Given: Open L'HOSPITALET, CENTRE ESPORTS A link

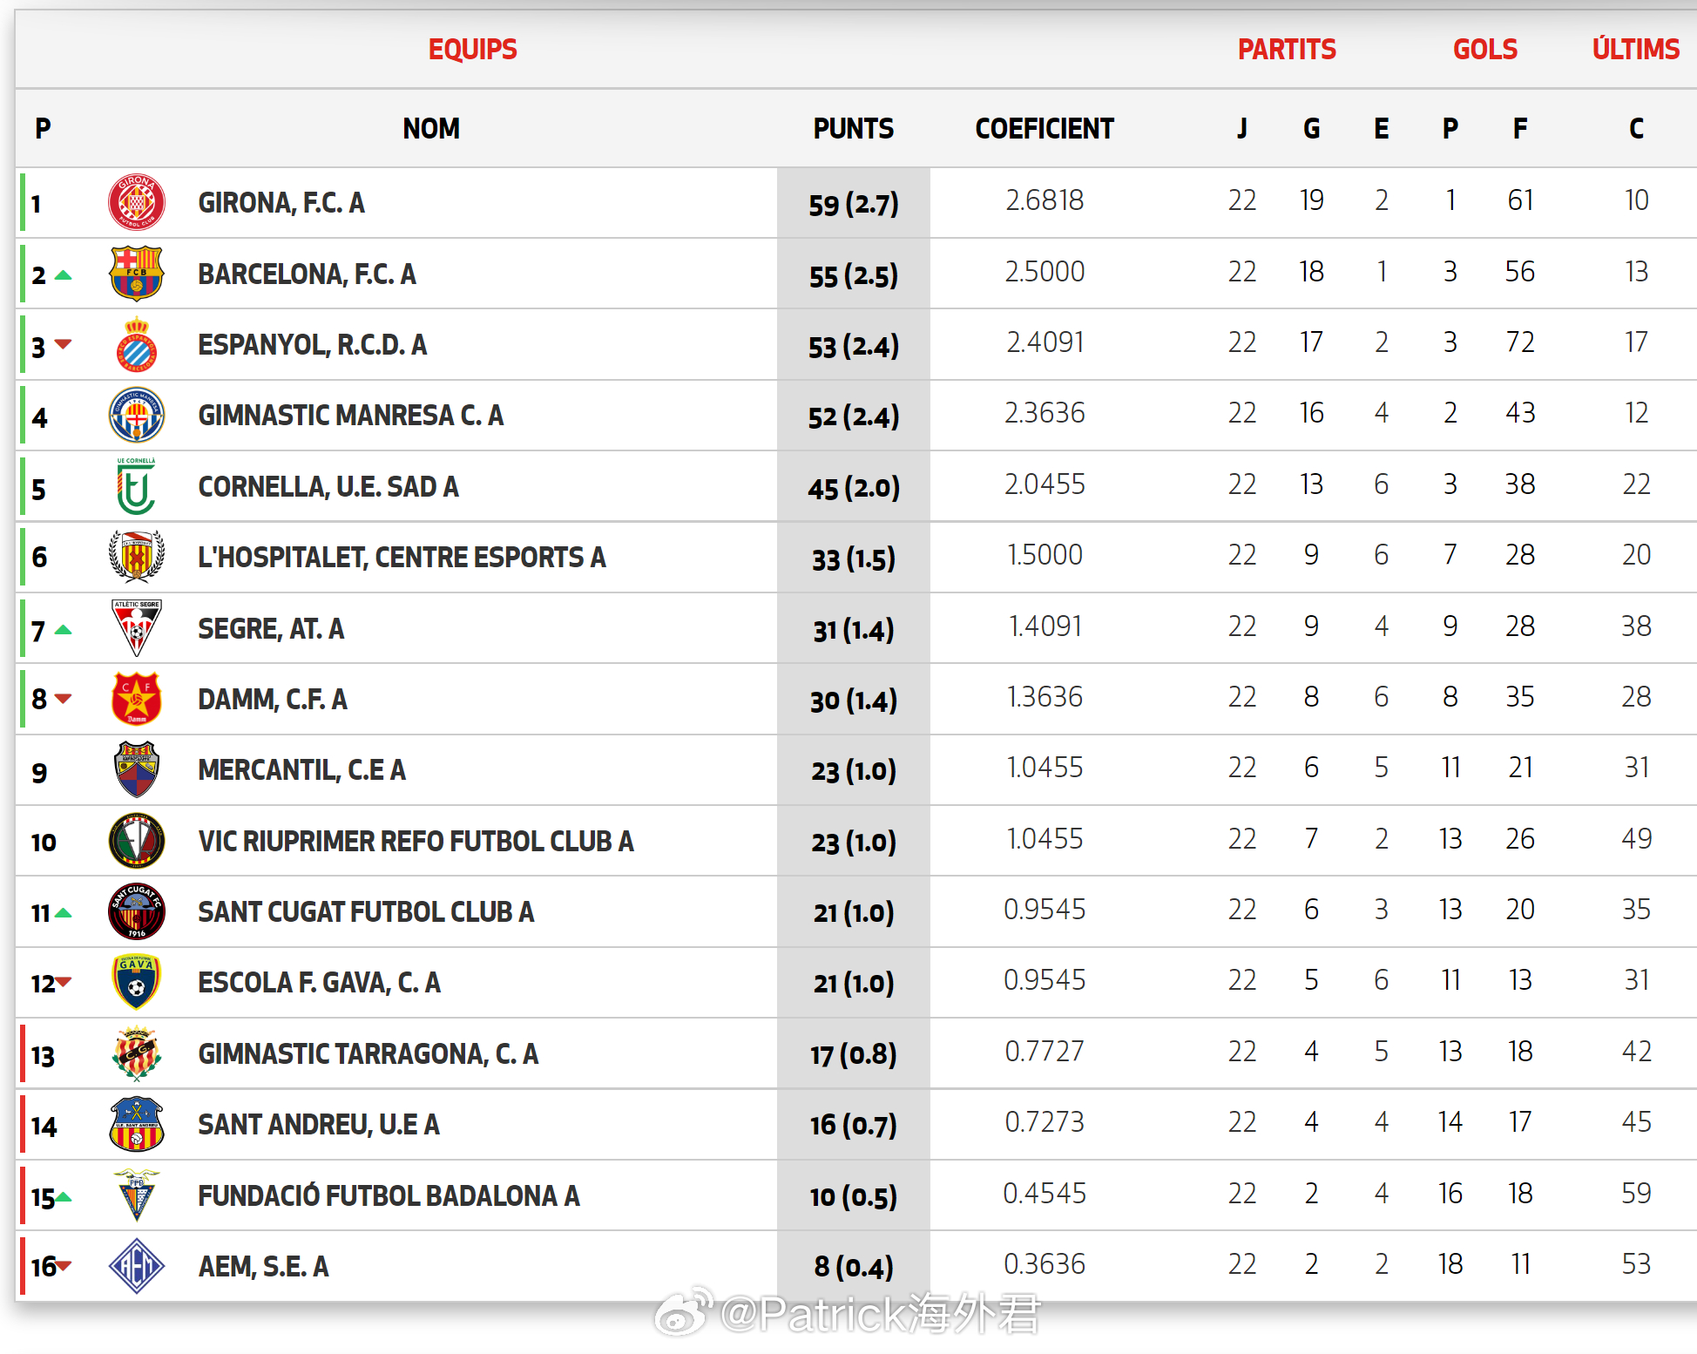Looking at the screenshot, I should [402, 558].
